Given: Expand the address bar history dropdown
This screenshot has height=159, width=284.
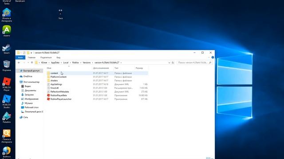Looking at the screenshot, I should (169, 63).
